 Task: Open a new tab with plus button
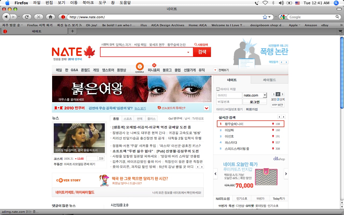tap(72, 31)
